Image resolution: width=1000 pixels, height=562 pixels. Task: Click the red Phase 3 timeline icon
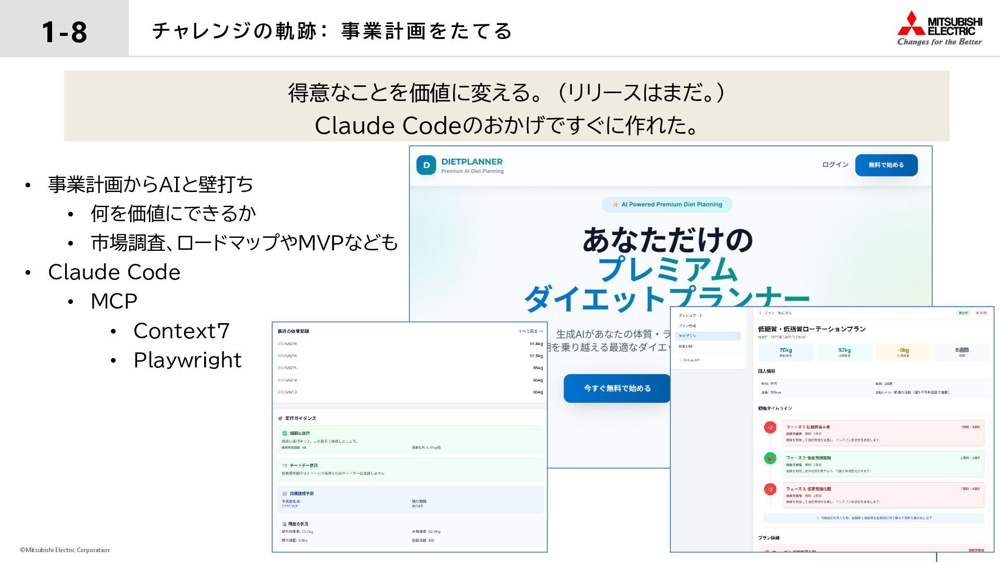(x=770, y=489)
